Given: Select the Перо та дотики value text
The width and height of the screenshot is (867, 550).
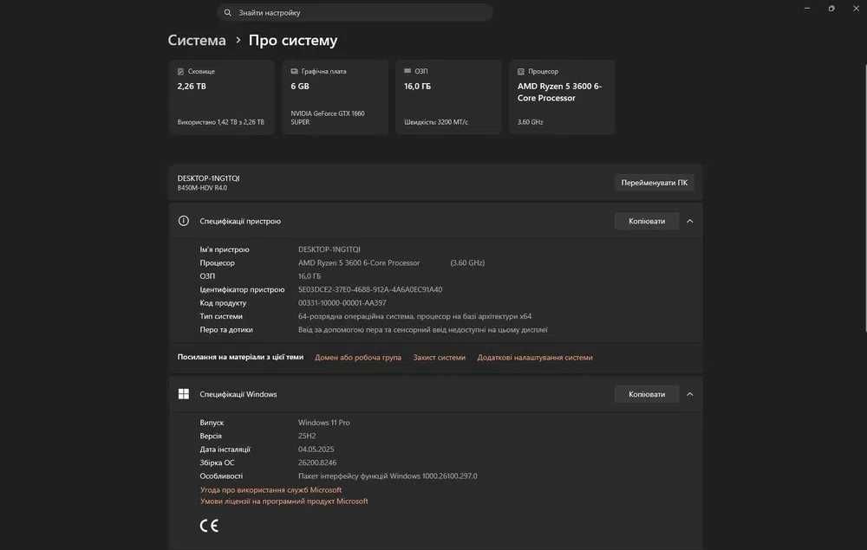Looking at the screenshot, I should (422, 330).
